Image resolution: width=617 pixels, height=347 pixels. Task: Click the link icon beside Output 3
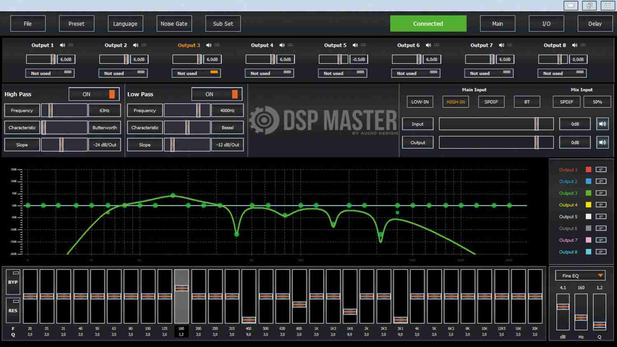click(x=217, y=45)
